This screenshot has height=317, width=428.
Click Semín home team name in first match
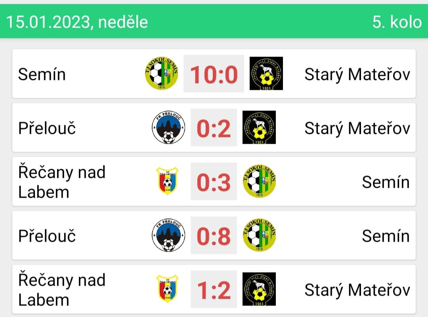click(x=42, y=74)
